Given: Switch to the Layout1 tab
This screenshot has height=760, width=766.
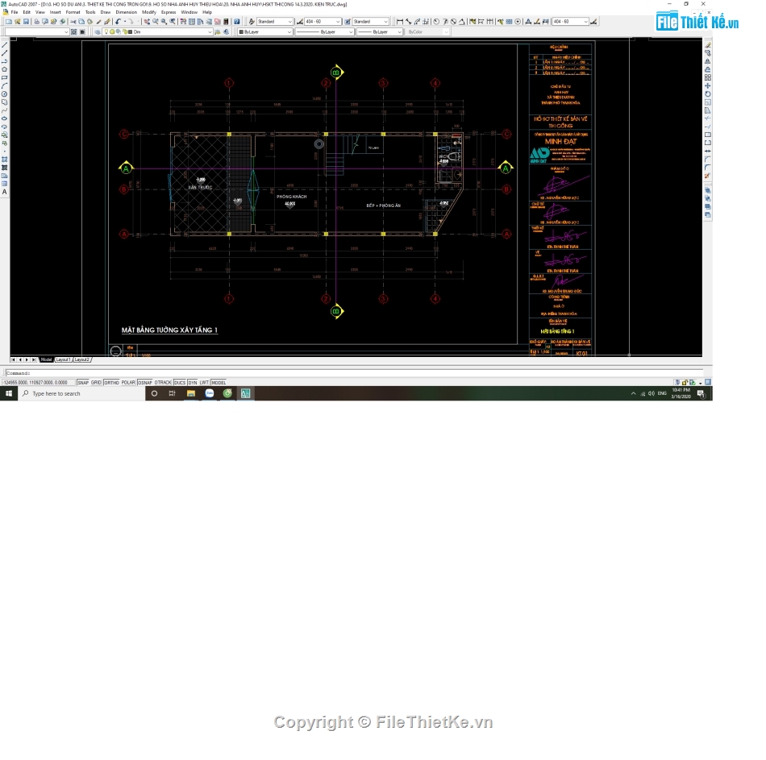Looking at the screenshot, I should [x=63, y=359].
